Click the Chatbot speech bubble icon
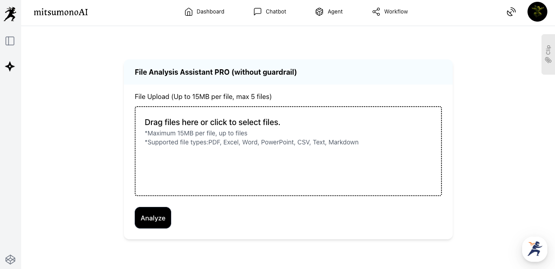555x269 pixels. tap(258, 12)
